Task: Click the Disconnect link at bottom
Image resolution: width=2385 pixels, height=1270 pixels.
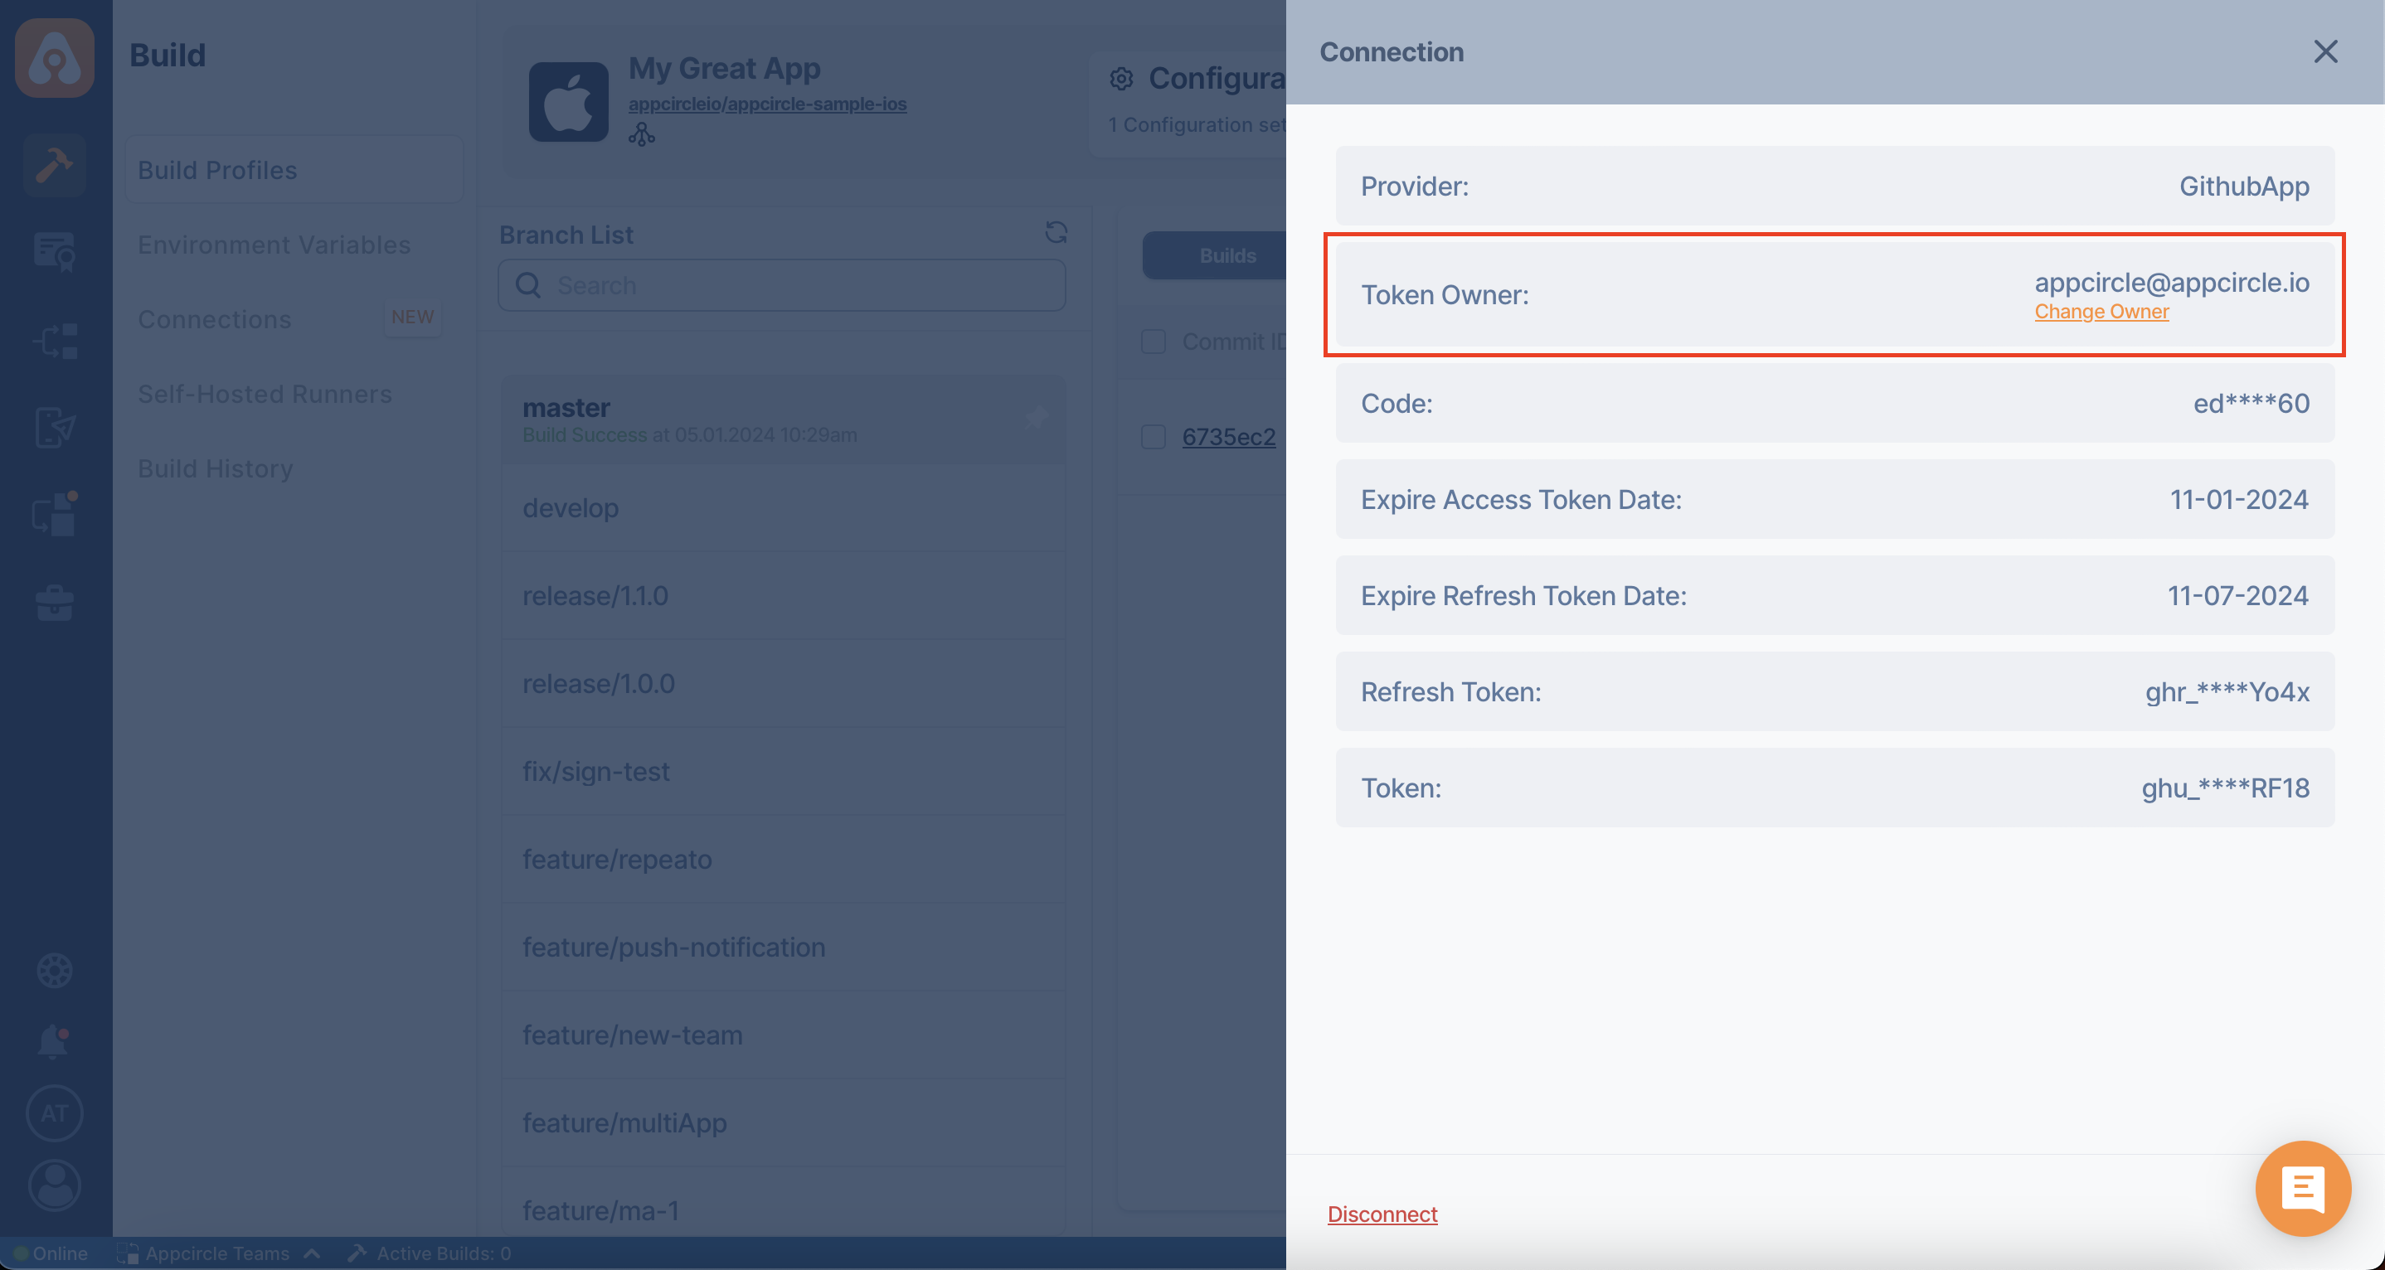Action: point(1382,1214)
